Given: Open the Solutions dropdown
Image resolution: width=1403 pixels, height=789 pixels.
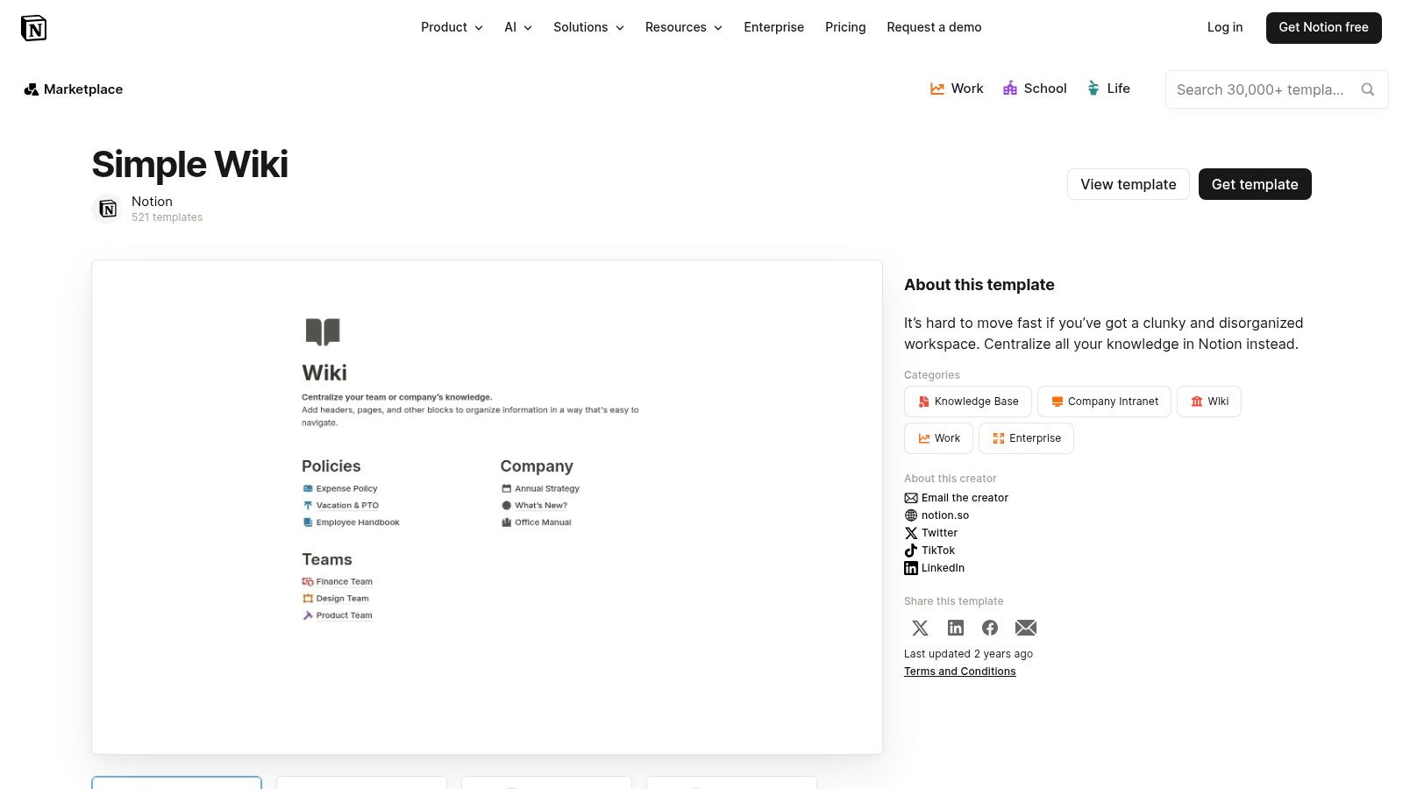Looking at the screenshot, I should pyautogui.click(x=588, y=27).
